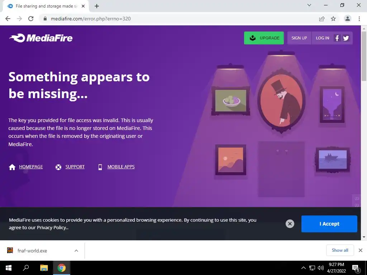Click the phone icon beside MOBILE APPS
The image size is (367, 275).
click(x=100, y=167)
